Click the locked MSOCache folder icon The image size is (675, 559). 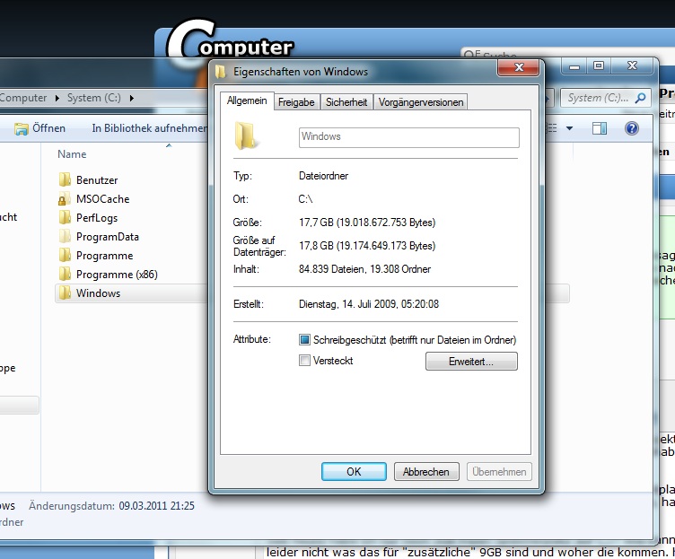[65, 199]
